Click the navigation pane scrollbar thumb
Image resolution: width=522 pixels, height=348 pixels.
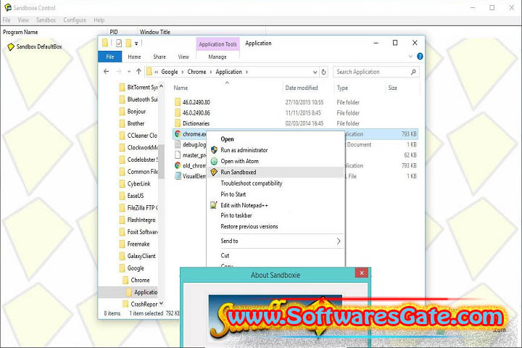click(161, 161)
